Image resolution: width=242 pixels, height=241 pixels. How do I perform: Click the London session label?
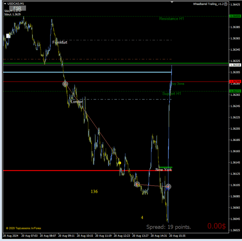(77, 102)
